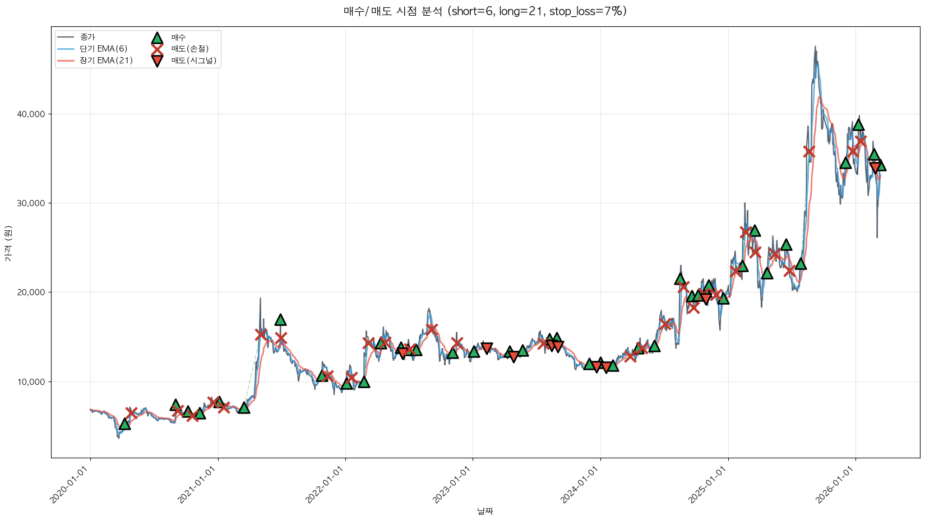Select the topmost buy triangle near 2026-01-01
This screenshot has height=521, width=925.
(x=858, y=124)
